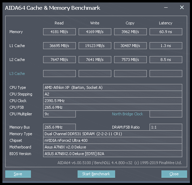
Task: Select Motherboard Asus A7N8X v2.0 Deluxe
Action: pyautogui.click(x=113, y=147)
